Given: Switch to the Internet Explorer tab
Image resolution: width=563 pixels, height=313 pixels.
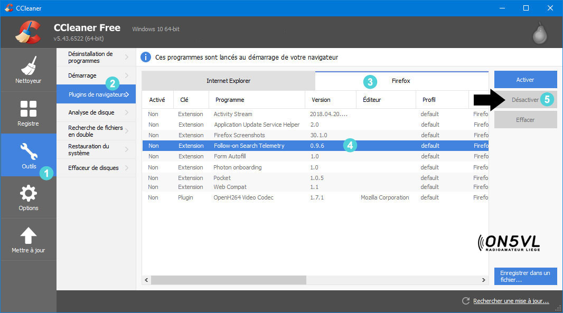Looking at the screenshot, I should pyautogui.click(x=228, y=81).
